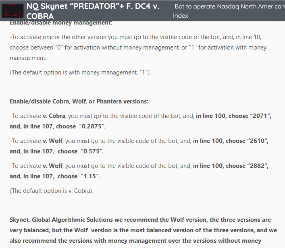285x248 pixels.
Task: Click the bot thumbnail image in header
Action: tap(12, 11)
